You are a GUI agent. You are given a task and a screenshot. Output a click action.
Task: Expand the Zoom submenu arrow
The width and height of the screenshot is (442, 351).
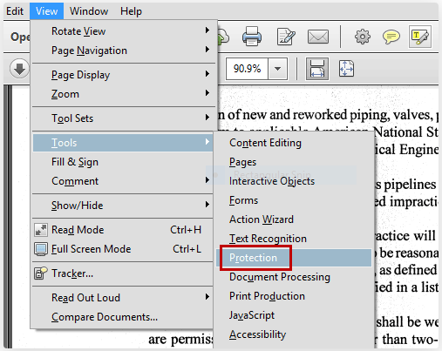[x=207, y=93]
